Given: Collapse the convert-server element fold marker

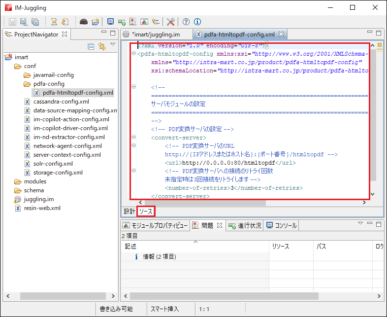Looking at the screenshot, I should click(134, 138).
